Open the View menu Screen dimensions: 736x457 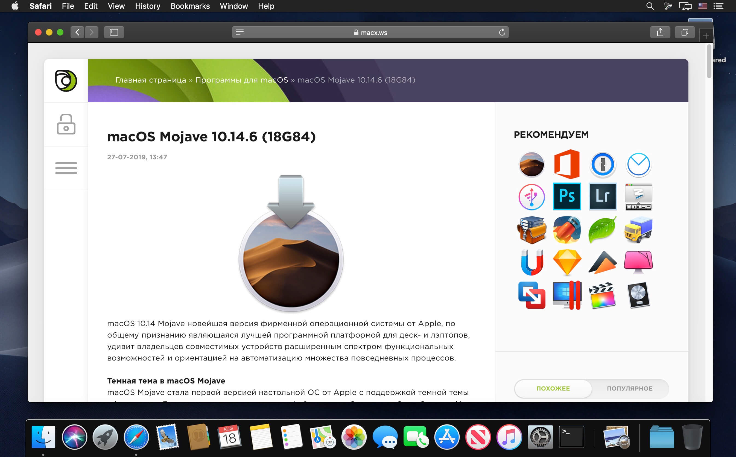coord(116,6)
